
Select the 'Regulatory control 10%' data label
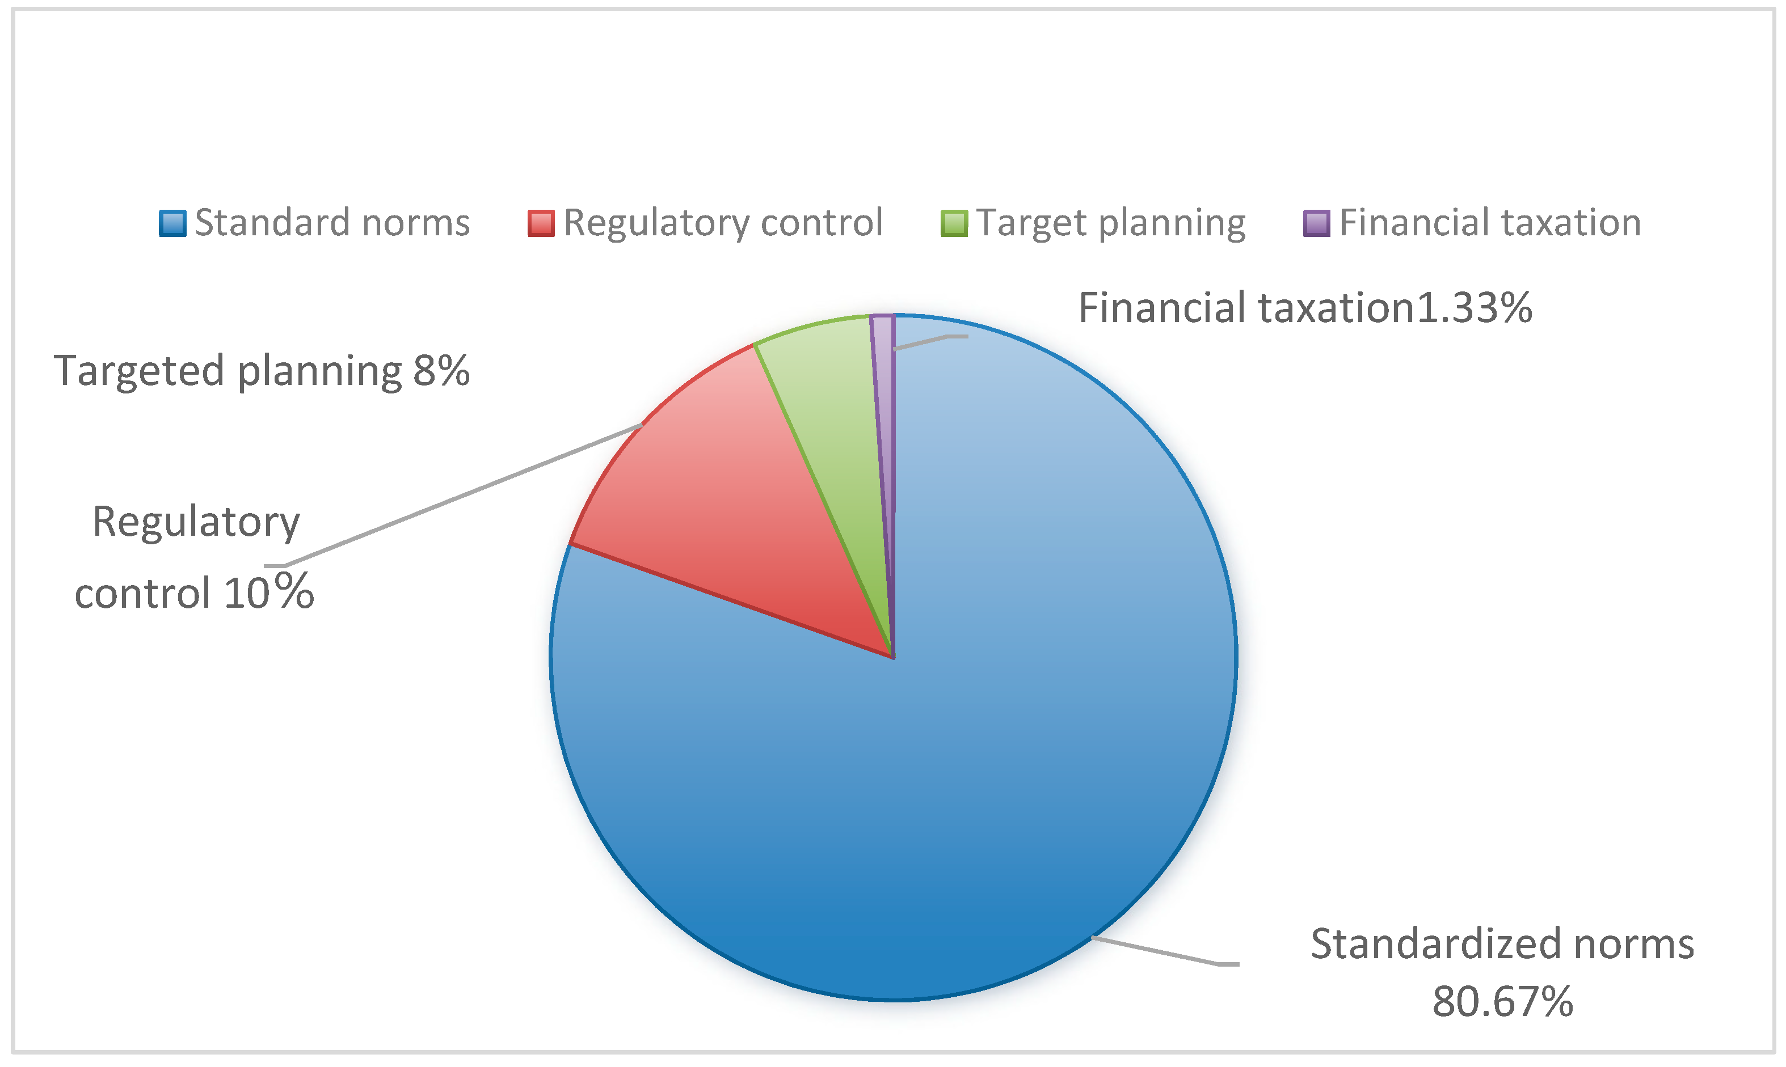(195, 557)
